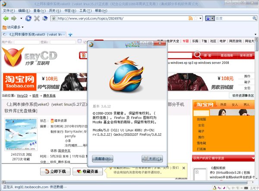Click the 软件资源事务区 button
Screen dimensions: 259x191
pyautogui.click(x=242, y=96)
